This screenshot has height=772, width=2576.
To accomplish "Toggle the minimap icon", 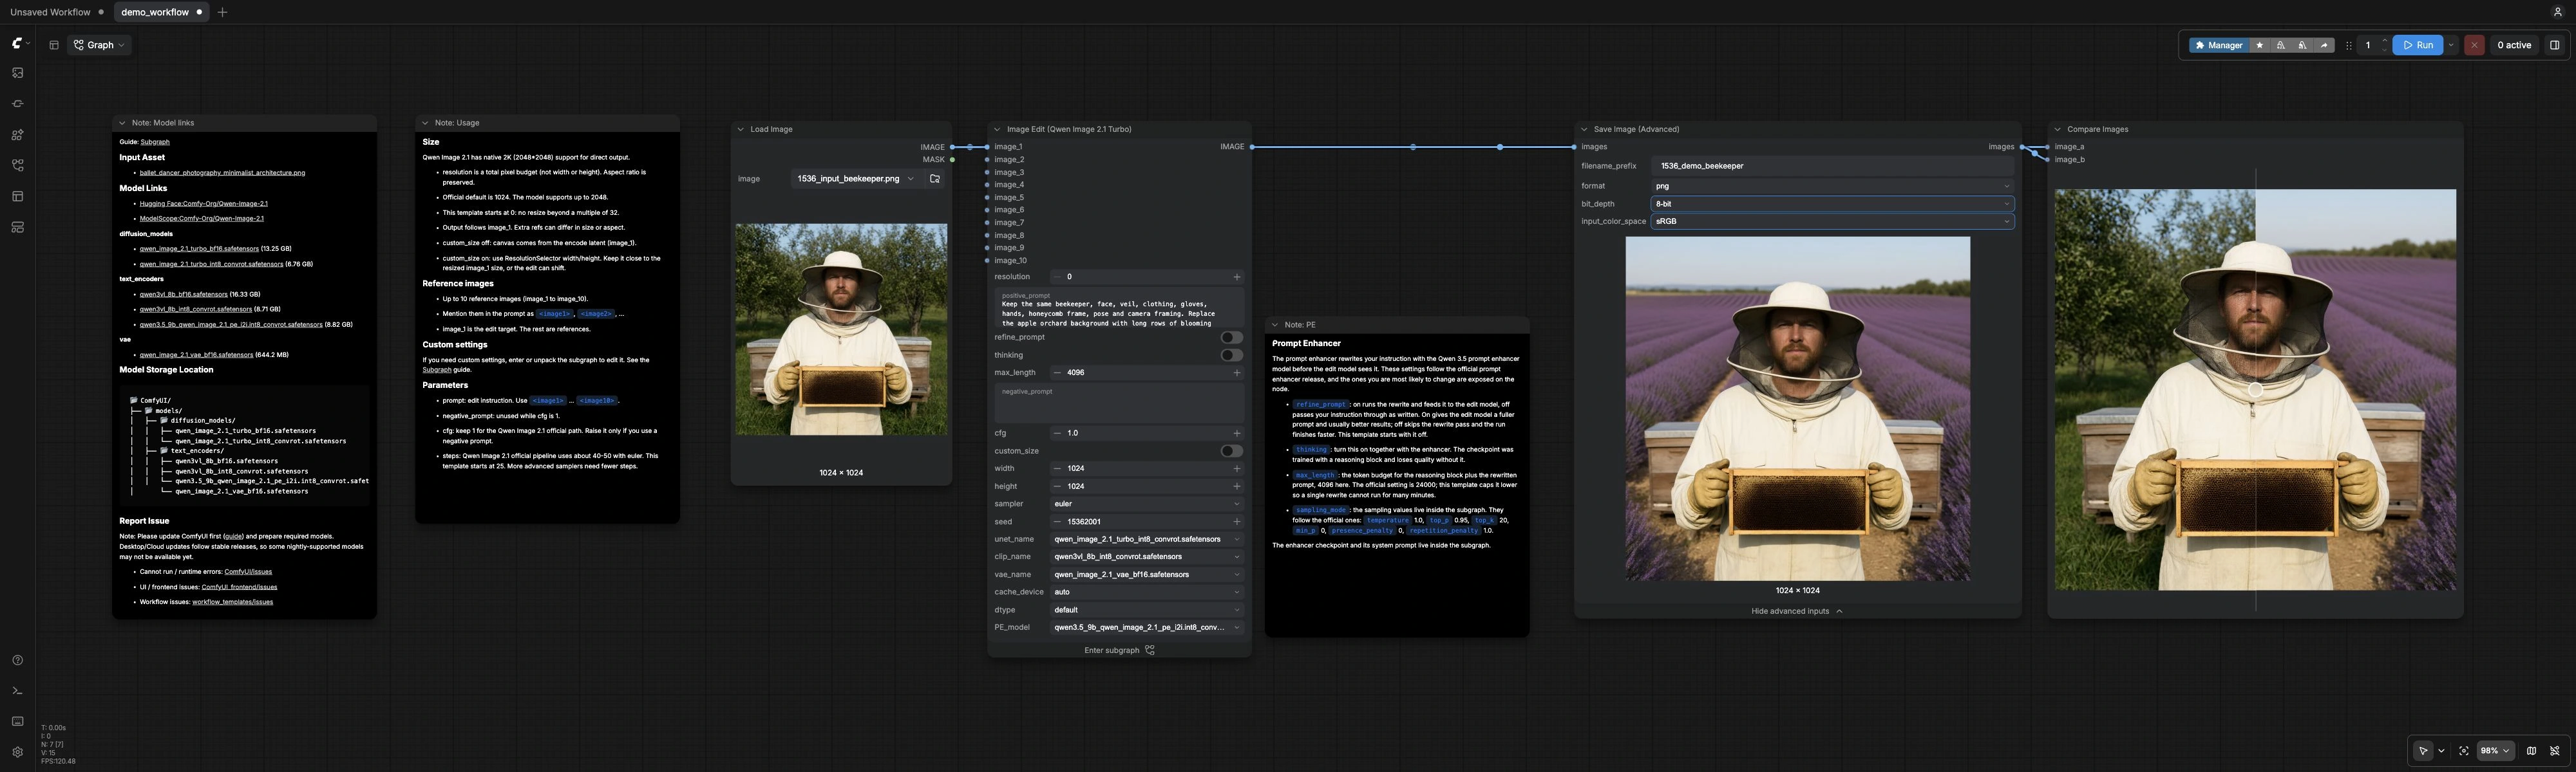I will (x=2531, y=751).
